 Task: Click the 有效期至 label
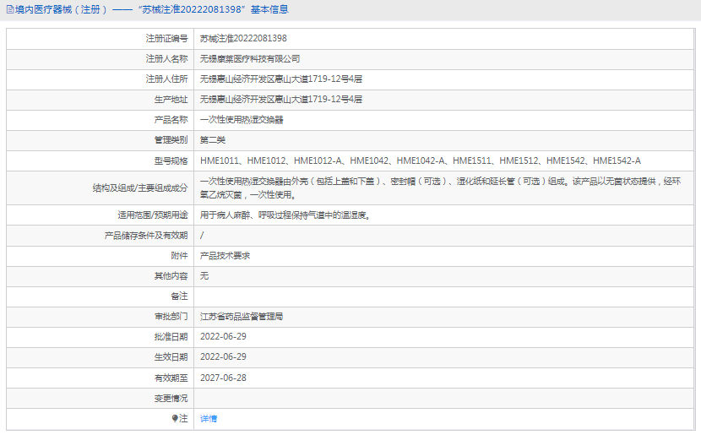coord(171,378)
